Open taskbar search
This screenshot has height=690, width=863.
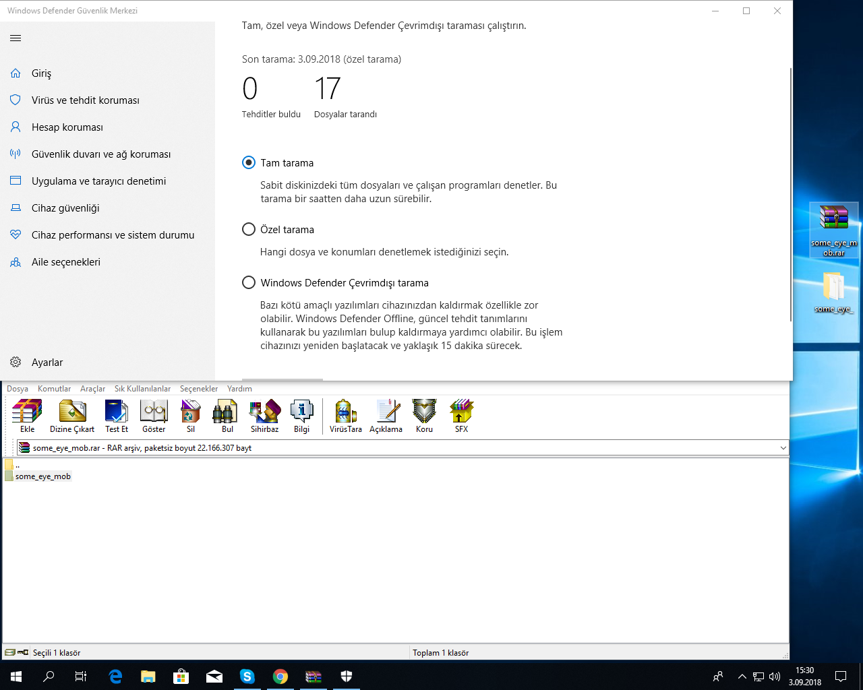tap(49, 677)
